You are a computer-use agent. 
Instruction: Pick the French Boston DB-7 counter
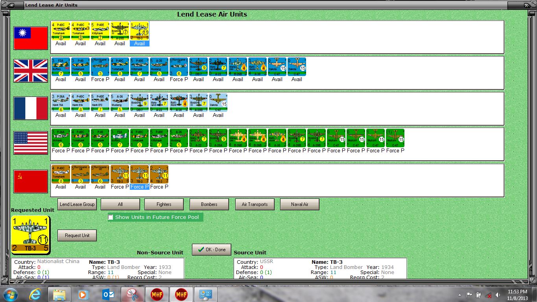139,103
